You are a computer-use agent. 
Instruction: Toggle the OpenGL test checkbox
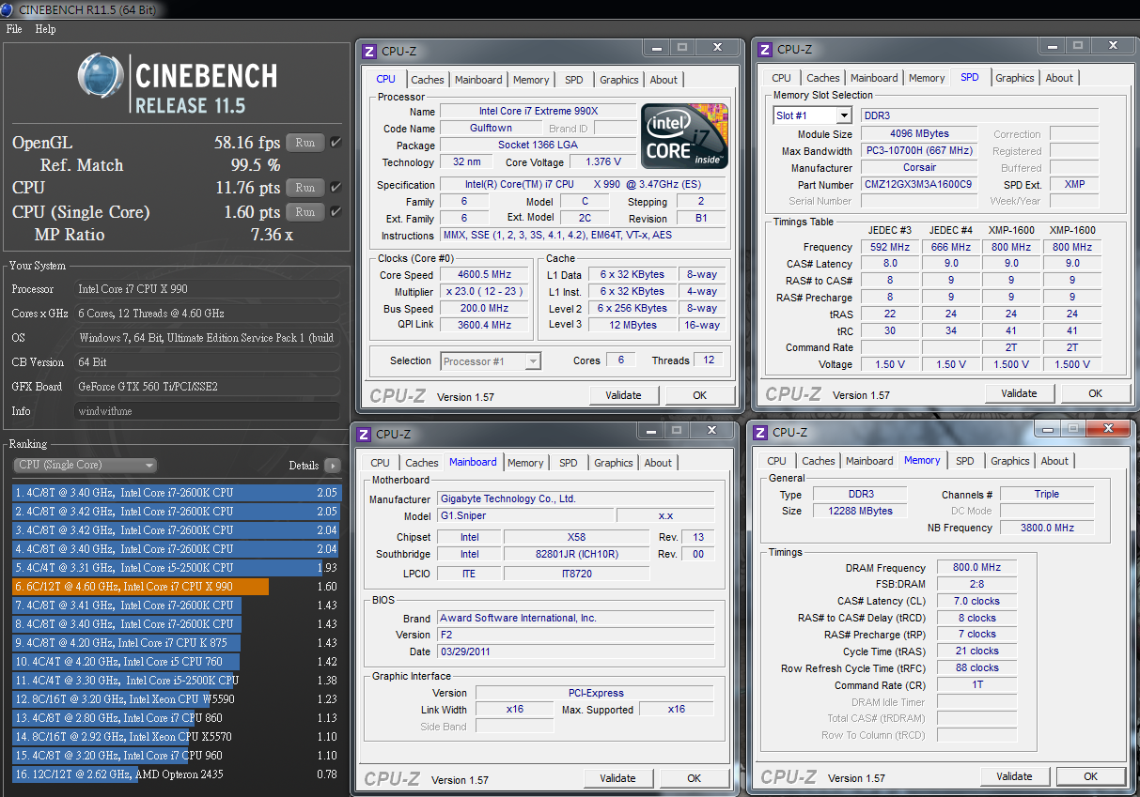click(x=336, y=143)
